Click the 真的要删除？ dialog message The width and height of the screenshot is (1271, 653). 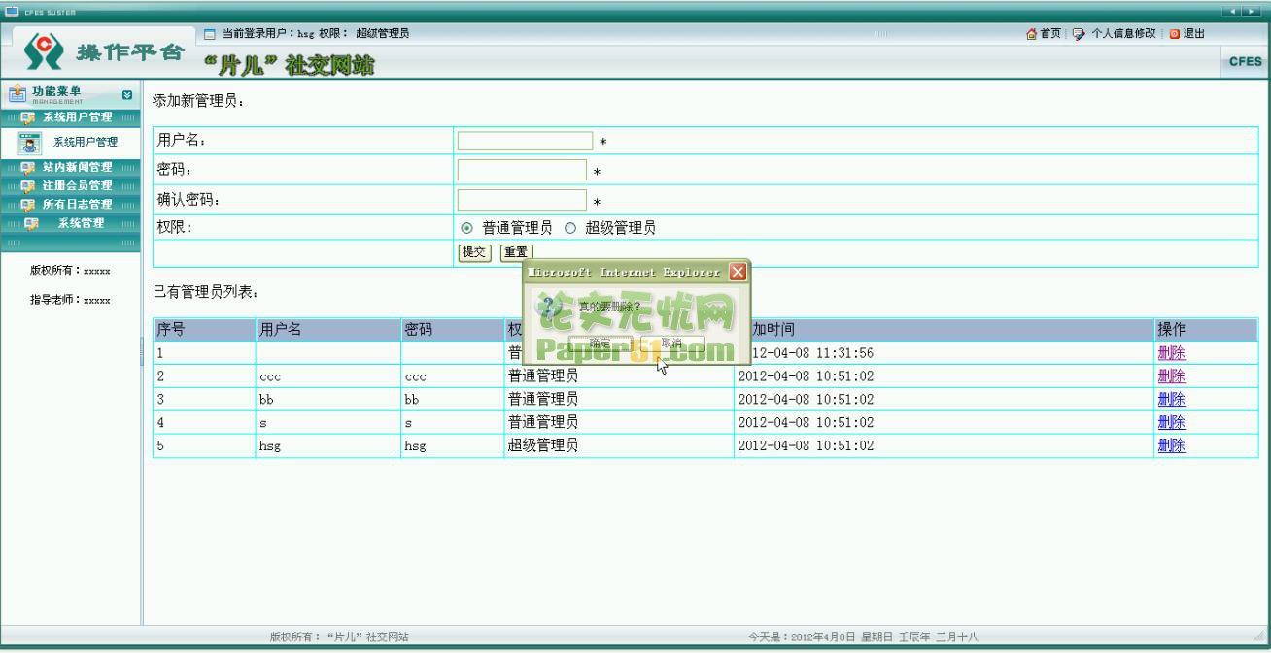click(610, 307)
